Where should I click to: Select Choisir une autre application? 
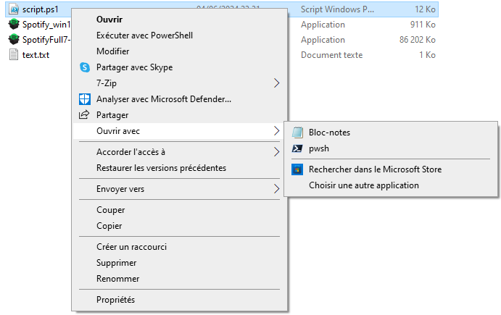click(363, 185)
